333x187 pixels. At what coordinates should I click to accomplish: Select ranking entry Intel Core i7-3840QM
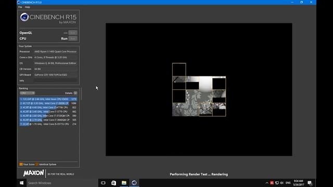(x=48, y=120)
